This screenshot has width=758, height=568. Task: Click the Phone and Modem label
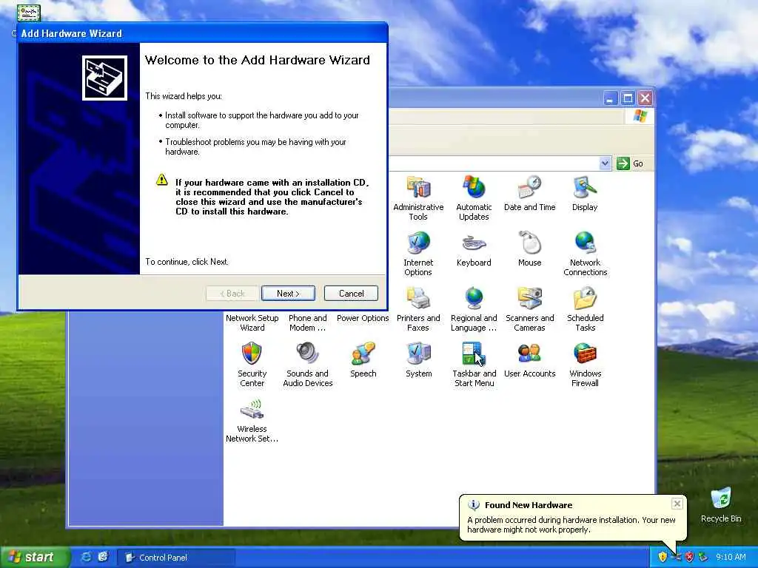tap(307, 322)
